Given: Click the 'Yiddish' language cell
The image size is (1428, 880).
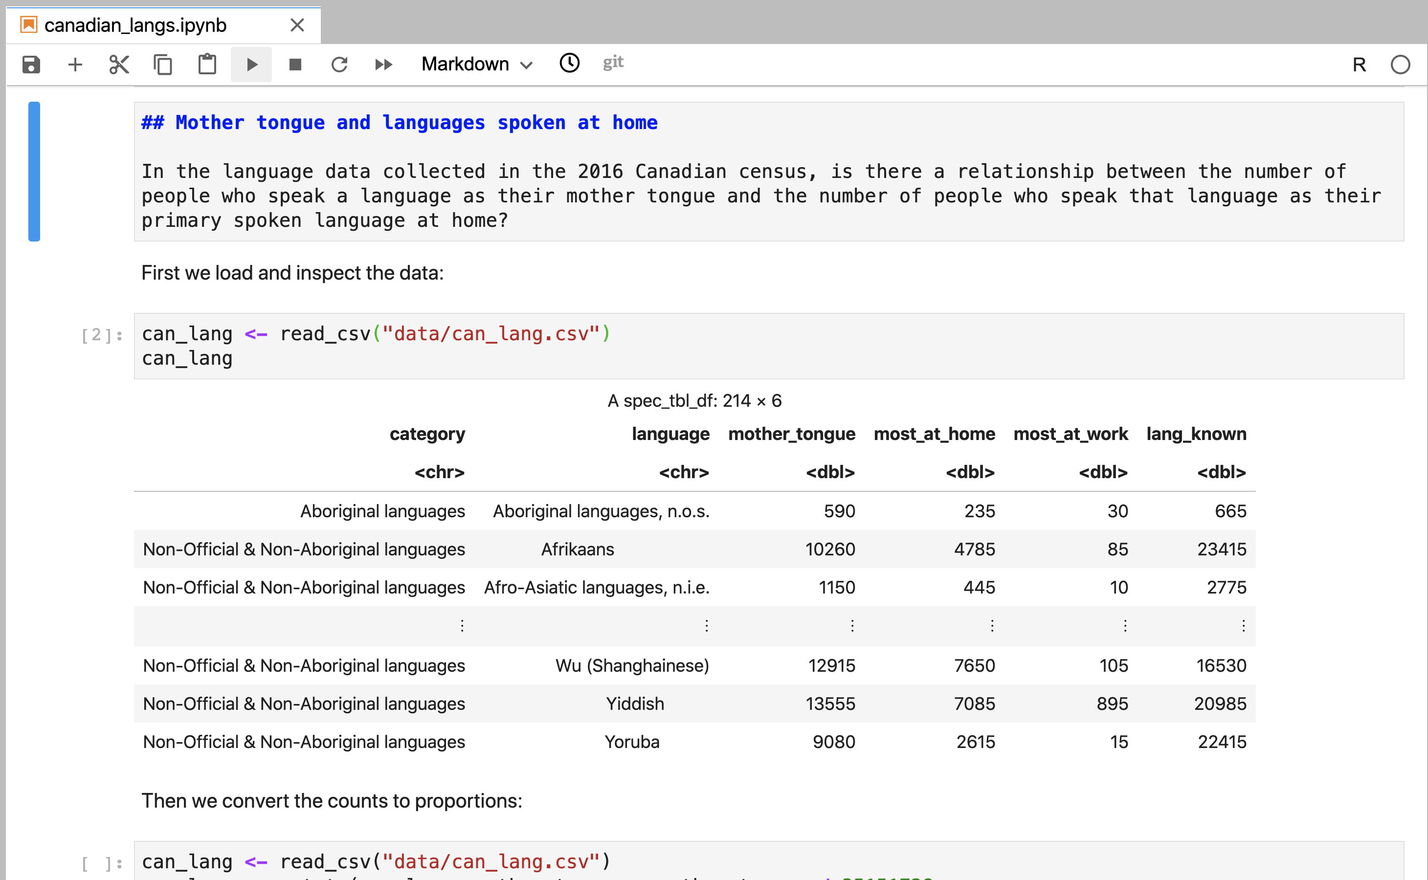Looking at the screenshot, I should click(635, 704).
